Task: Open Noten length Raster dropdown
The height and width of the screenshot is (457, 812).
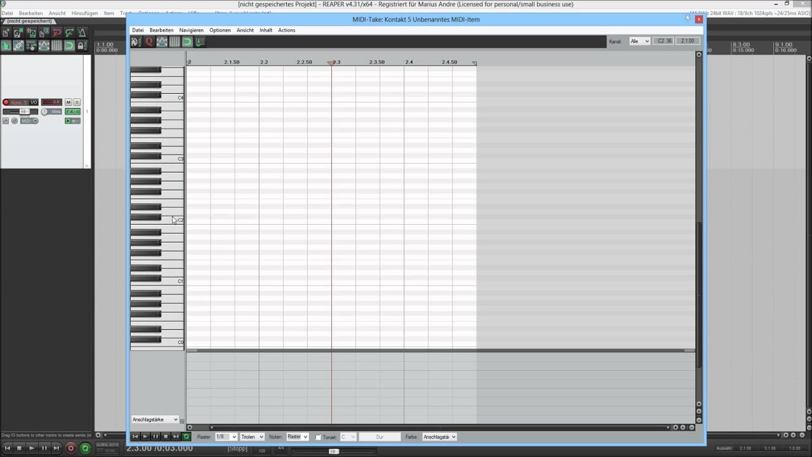Action: pos(297,437)
